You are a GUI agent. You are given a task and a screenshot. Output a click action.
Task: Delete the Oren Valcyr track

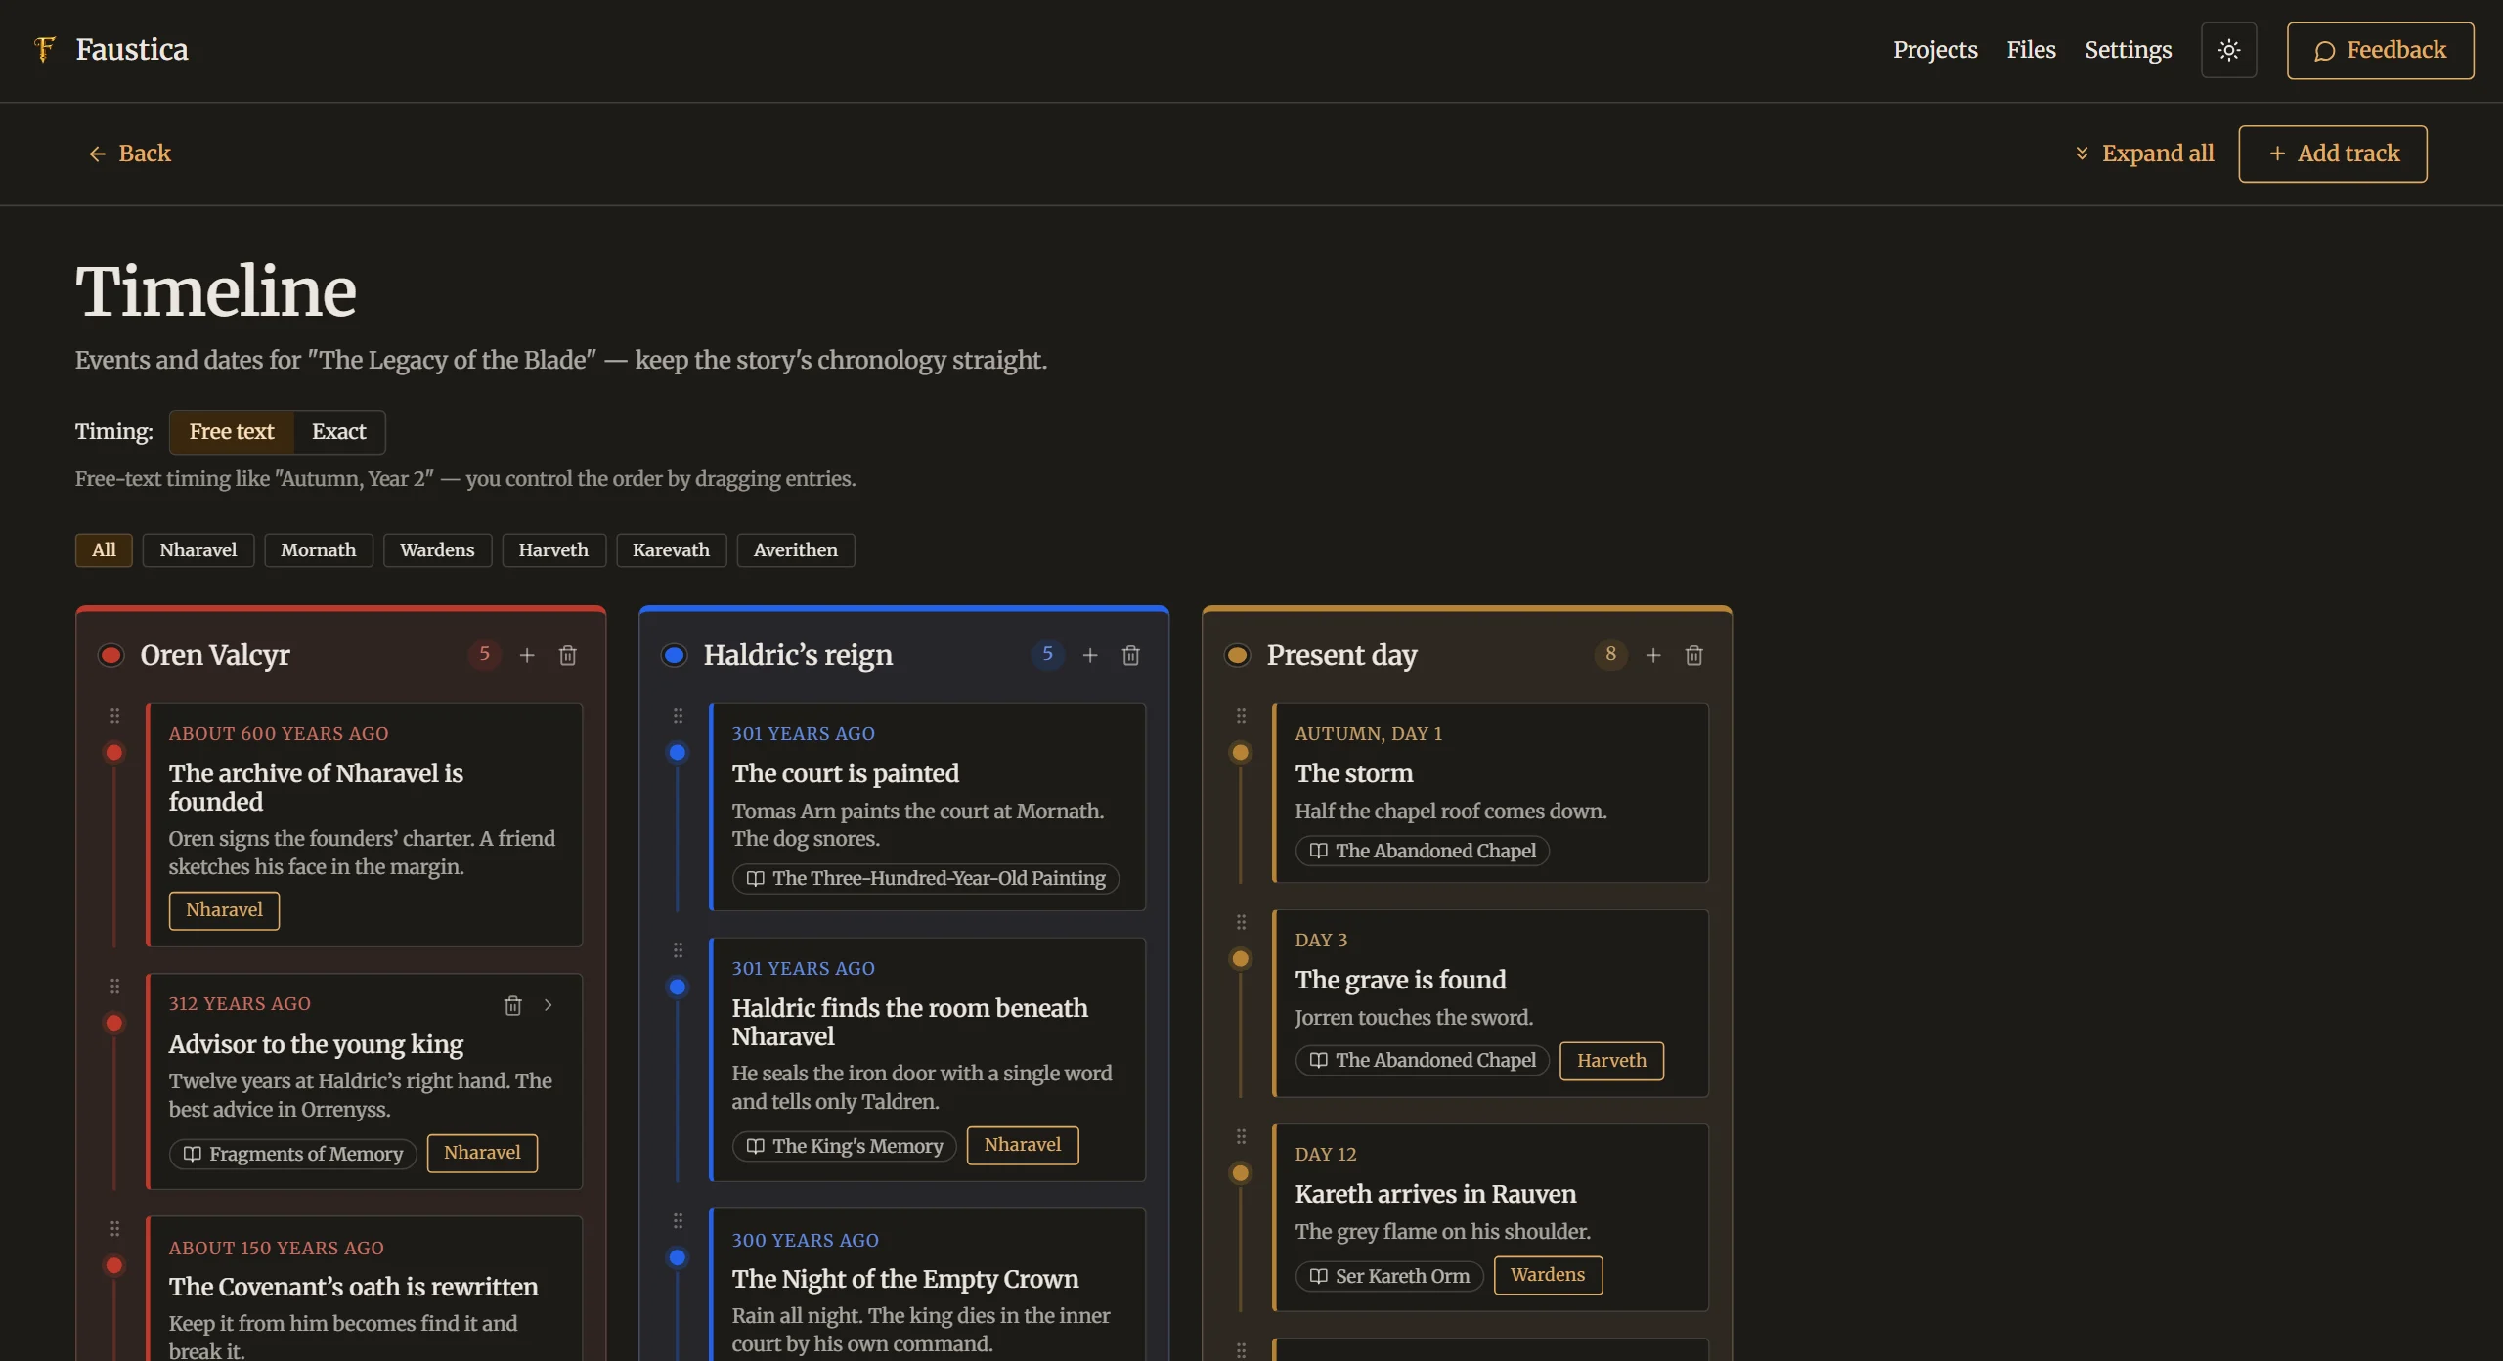(x=568, y=655)
